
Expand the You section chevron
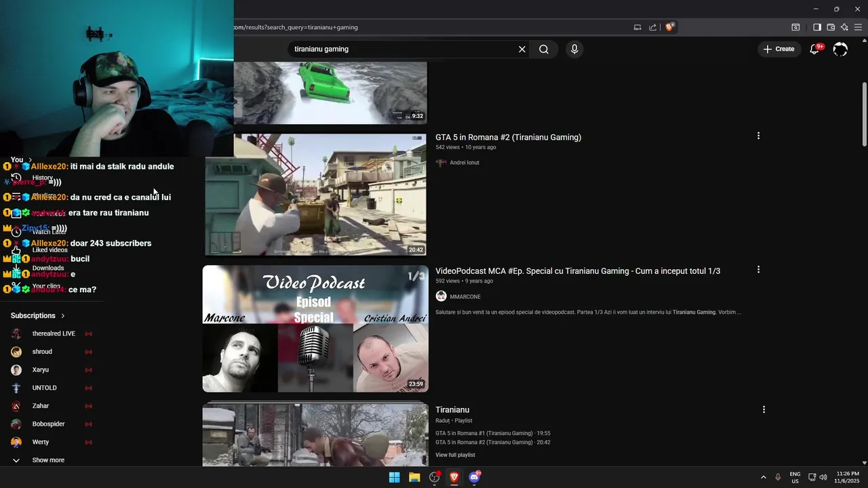[x=30, y=160]
